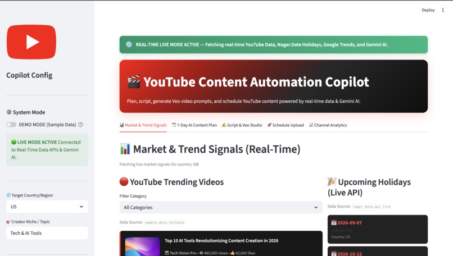The image size is (453, 256).
Task: Open the three-dot main menu
Action: [x=443, y=10]
